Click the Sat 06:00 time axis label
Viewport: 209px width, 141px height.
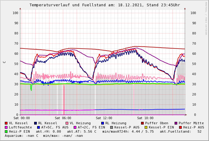tap(63, 118)
